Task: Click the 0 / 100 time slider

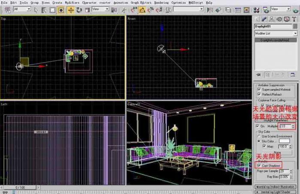Action: click(20, 188)
